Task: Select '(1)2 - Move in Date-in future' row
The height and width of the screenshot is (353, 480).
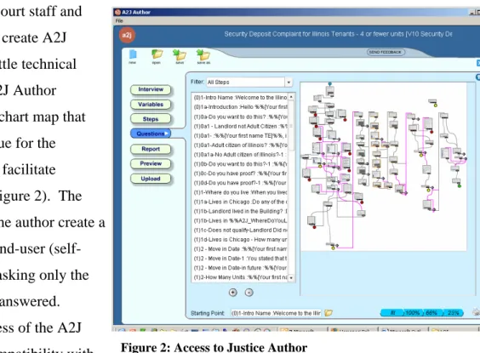Action: pyautogui.click(x=240, y=268)
